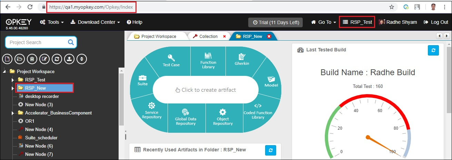Viewport: 452px width, 160px height.
Task: Expand the RSP_New folder arrow
Action: click(x=13, y=88)
